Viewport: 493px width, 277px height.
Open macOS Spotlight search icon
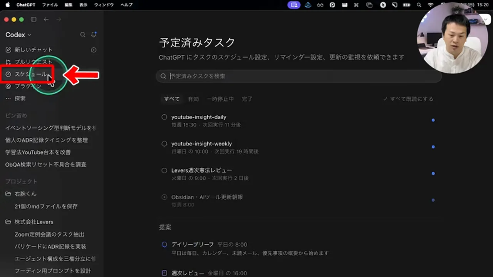point(419,5)
